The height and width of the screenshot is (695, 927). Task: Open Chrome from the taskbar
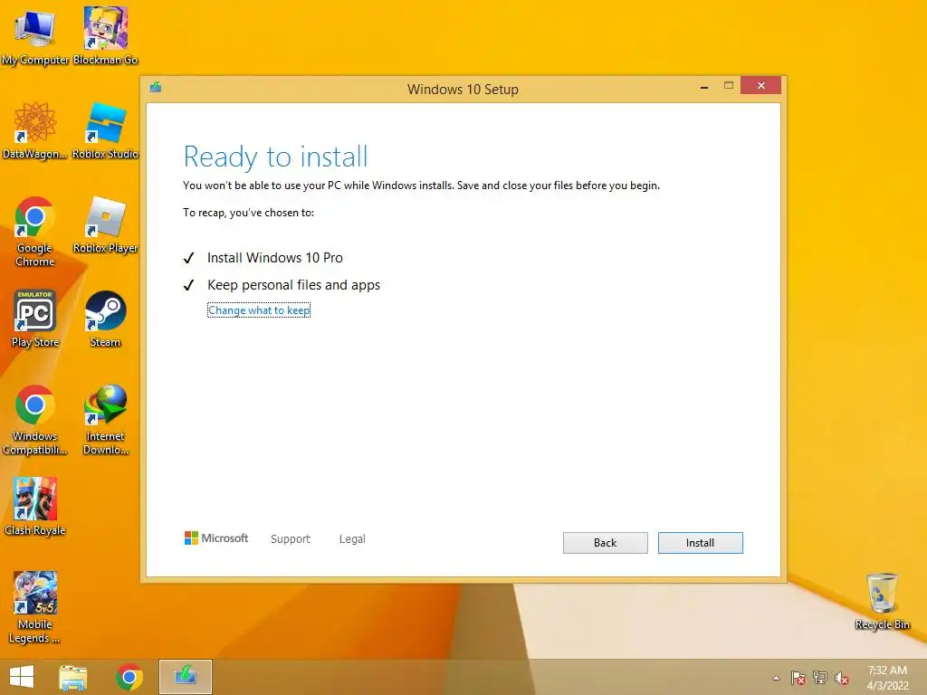point(129,677)
